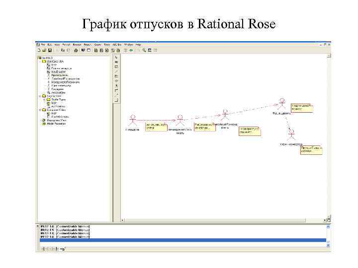Select Use Case View in the browser tree
Viewport: 358px width, 268px height.
[x=55, y=62]
